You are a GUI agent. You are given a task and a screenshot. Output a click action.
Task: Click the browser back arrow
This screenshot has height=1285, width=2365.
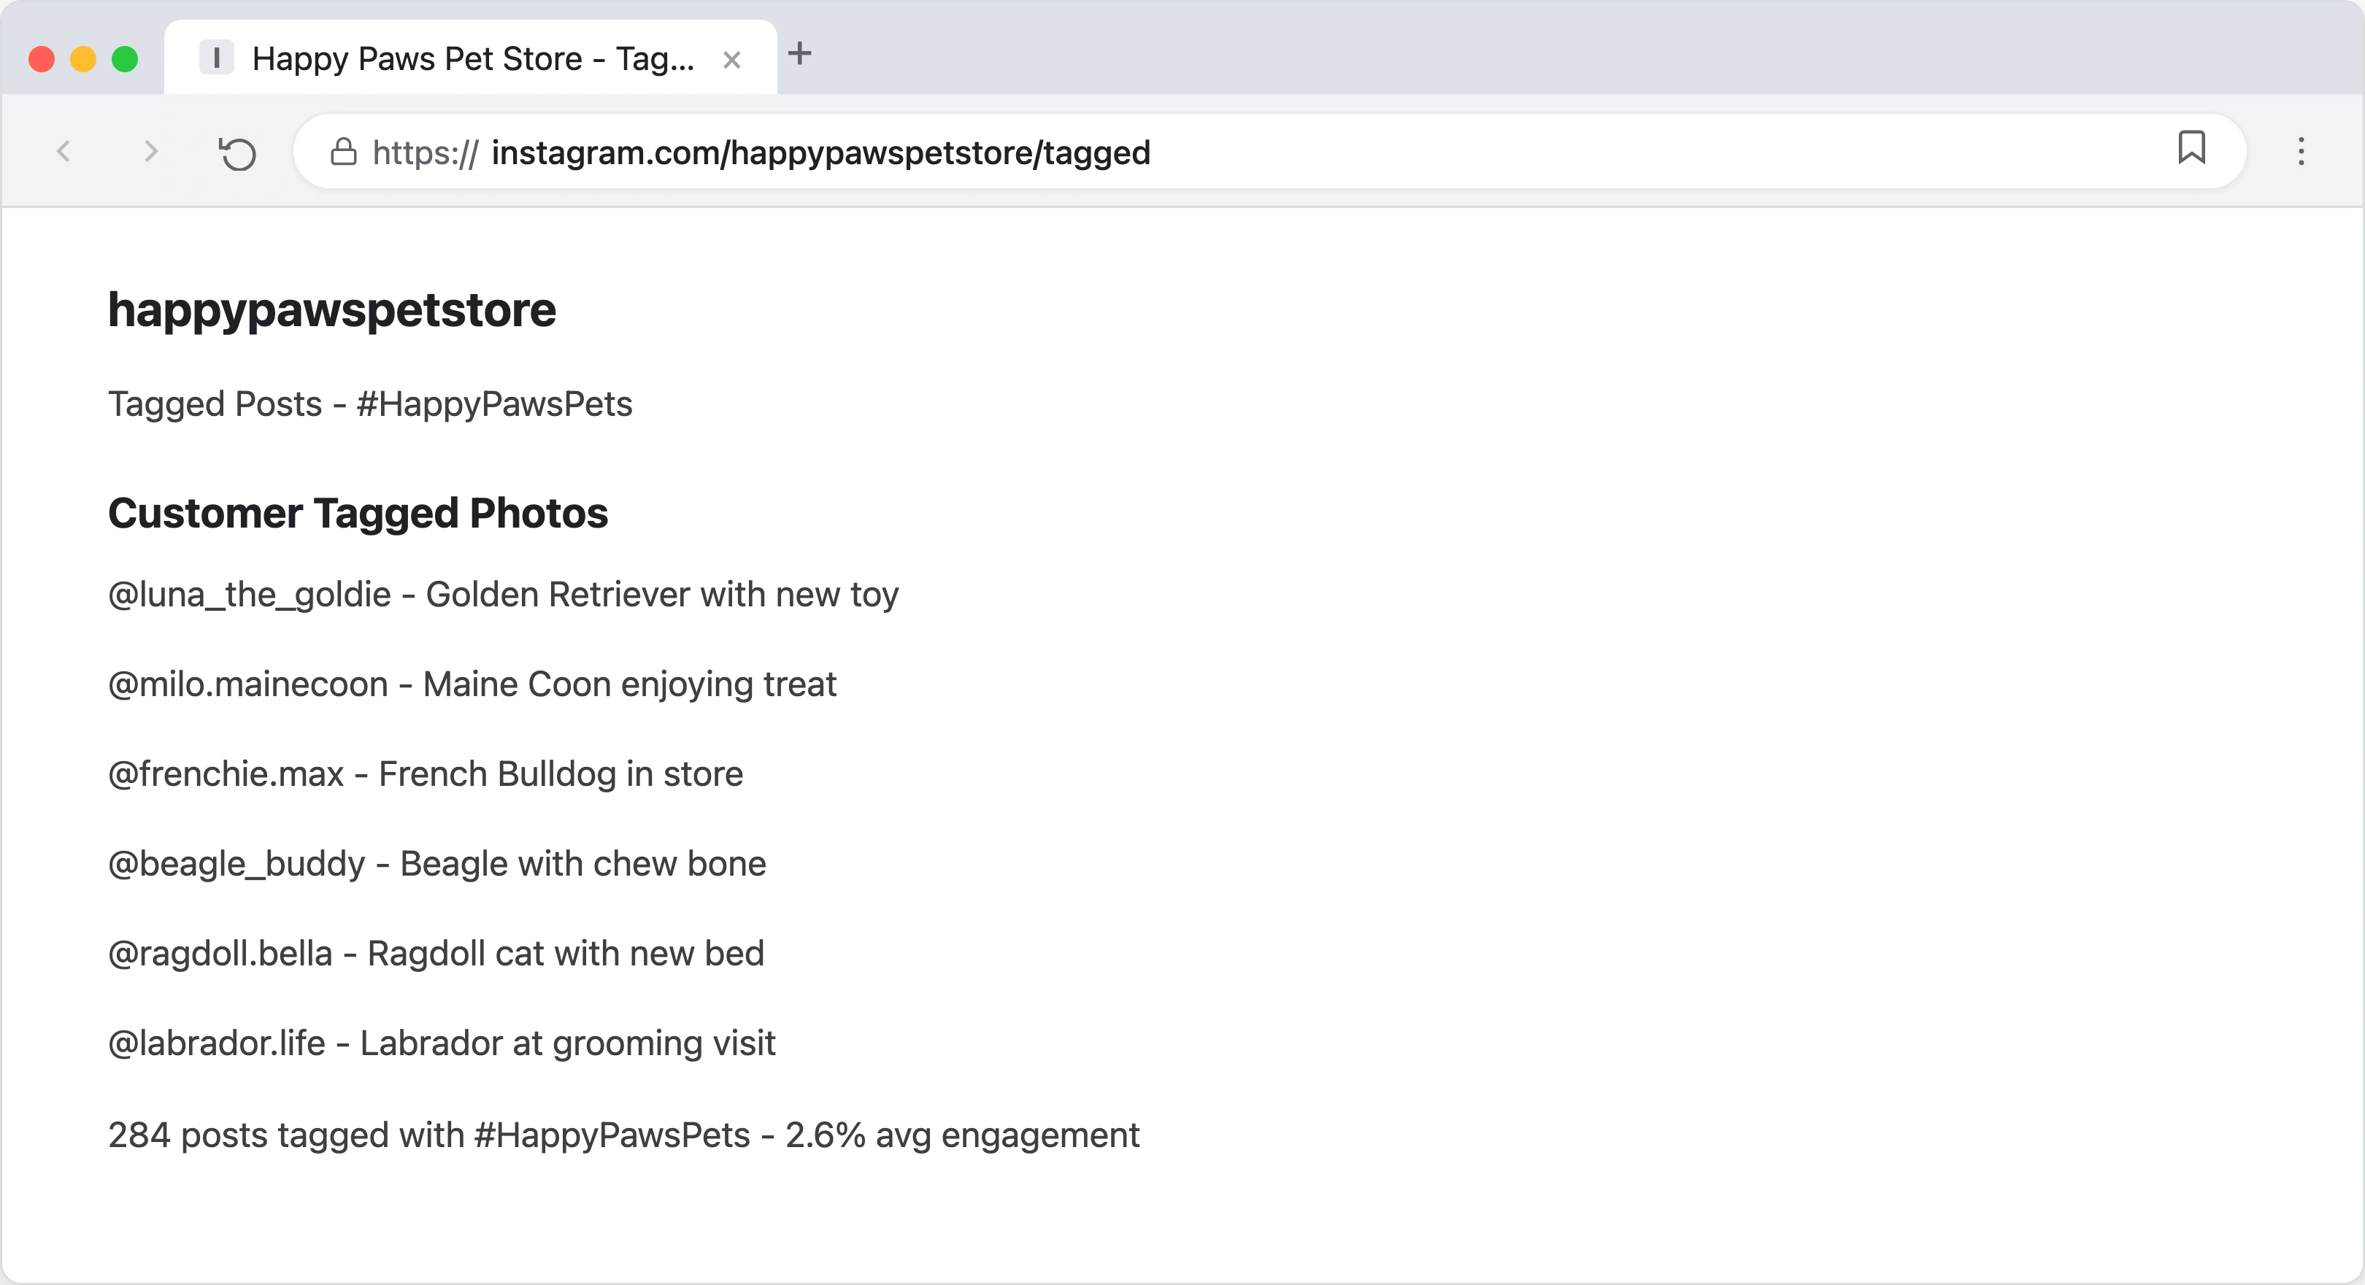click(x=64, y=152)
